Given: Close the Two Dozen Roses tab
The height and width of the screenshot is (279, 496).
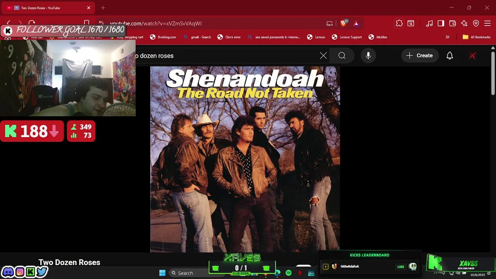Looking at the screenshot, I should [x=88, y=8].
